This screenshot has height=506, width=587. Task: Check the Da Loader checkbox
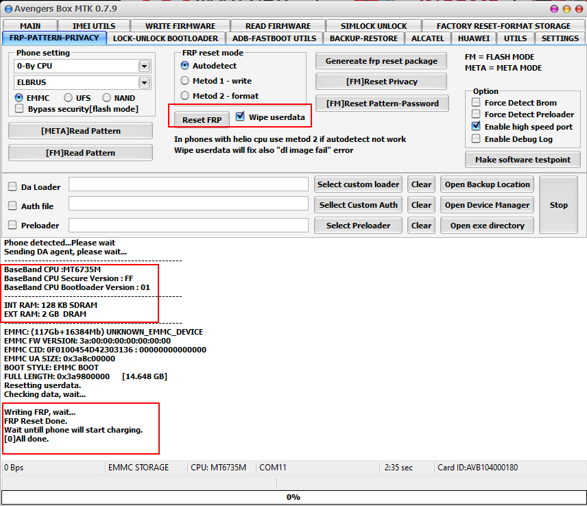(13, 186)
